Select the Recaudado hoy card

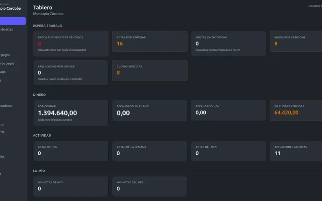(x=228, y=110)
